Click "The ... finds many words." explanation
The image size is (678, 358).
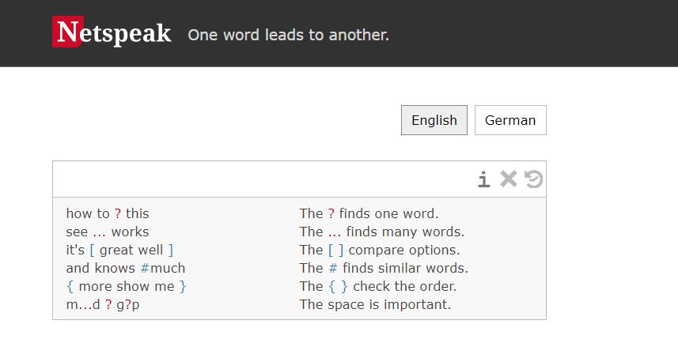click(381, 232)
